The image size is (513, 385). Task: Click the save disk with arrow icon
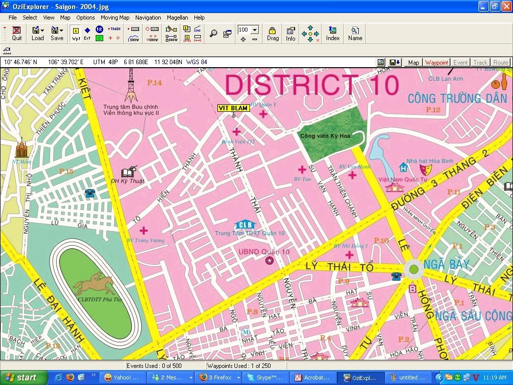(394, 62)
